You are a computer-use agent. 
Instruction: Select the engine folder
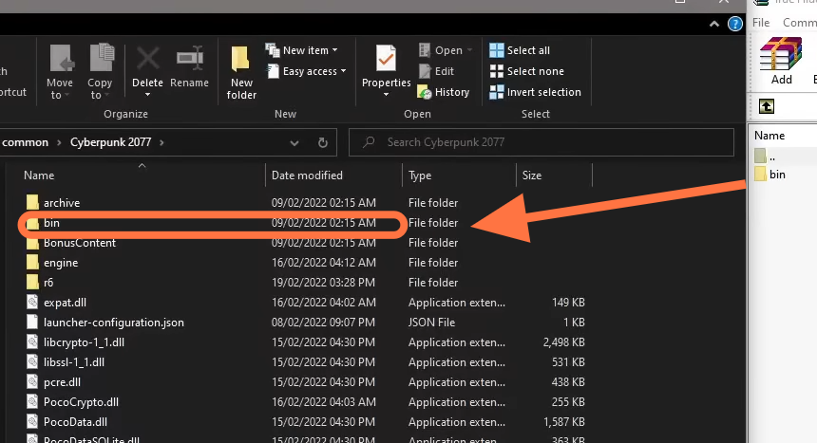tap(61, 263)
